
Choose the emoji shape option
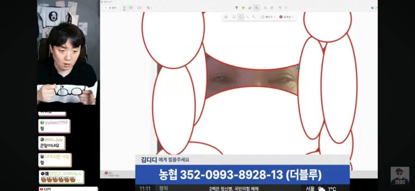(226, 17)
